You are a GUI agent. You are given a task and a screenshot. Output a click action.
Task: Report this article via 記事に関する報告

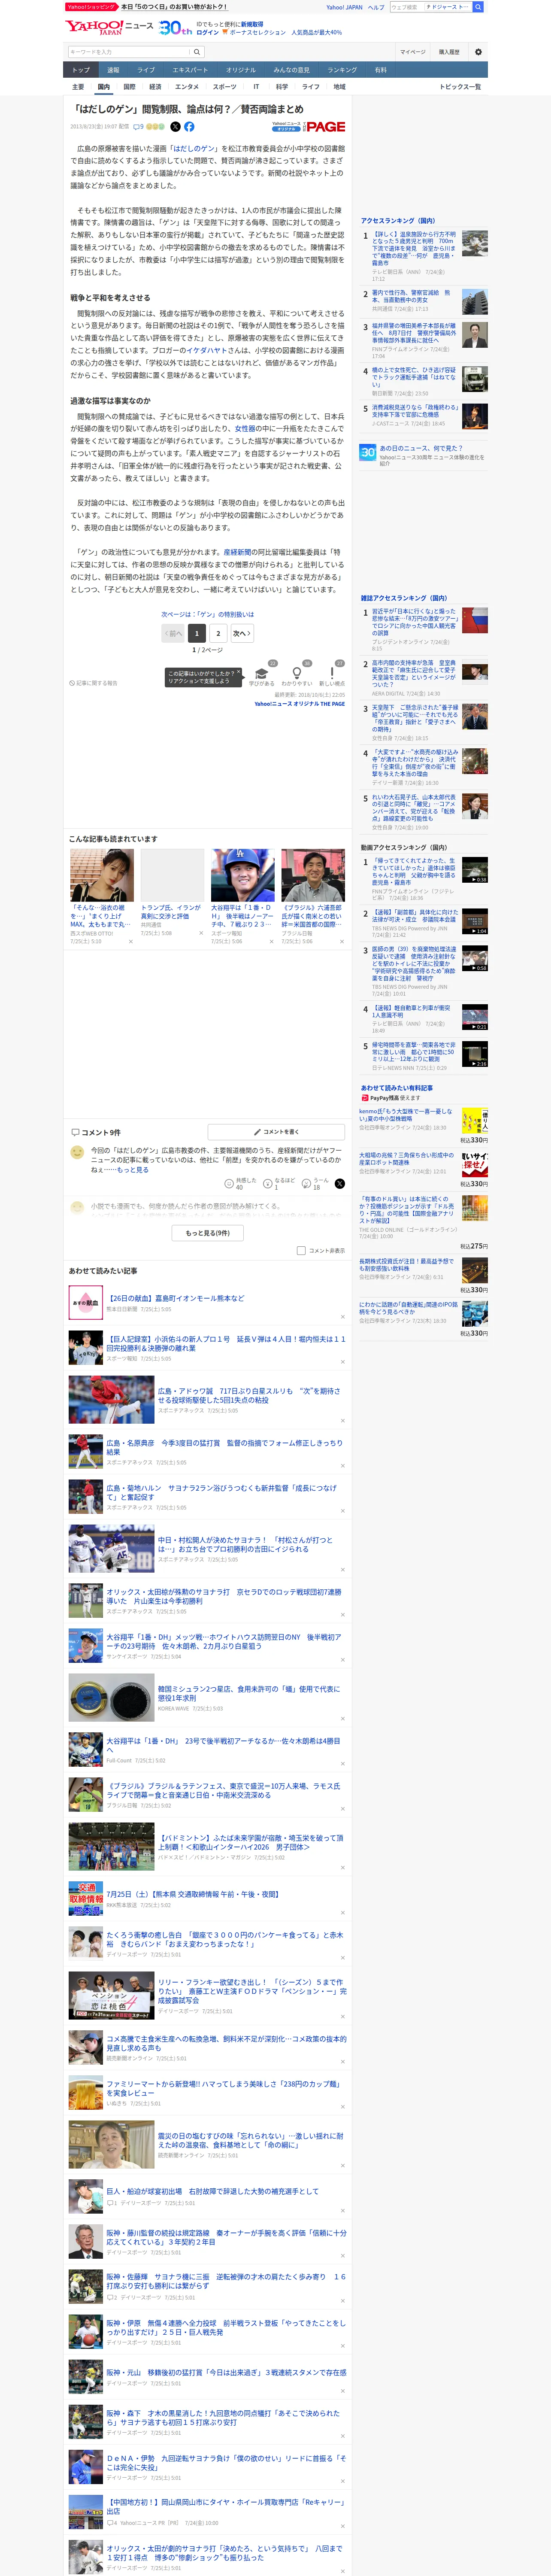(x=95, y=683)
